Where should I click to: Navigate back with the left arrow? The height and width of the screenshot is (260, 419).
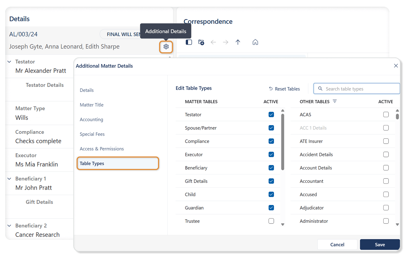pyautogui.click(x=213, y=42)
